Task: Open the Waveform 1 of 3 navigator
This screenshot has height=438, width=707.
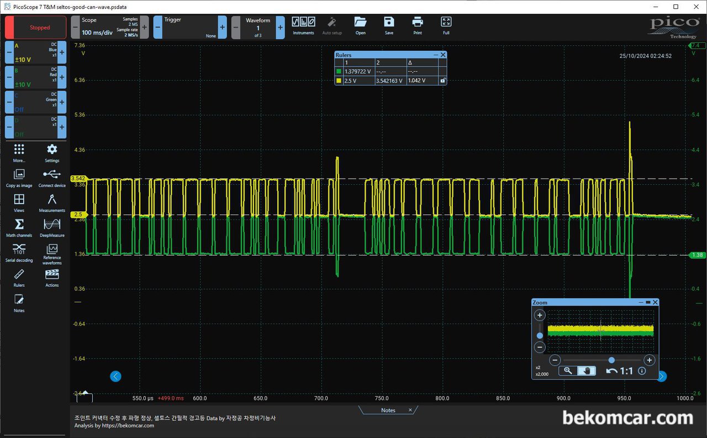Action: click(258, 27)
